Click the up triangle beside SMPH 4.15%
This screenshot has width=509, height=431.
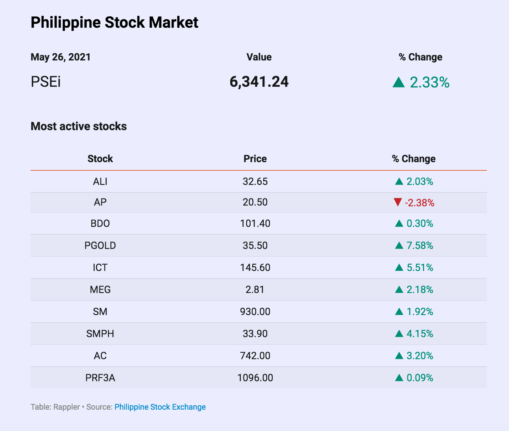399,334
